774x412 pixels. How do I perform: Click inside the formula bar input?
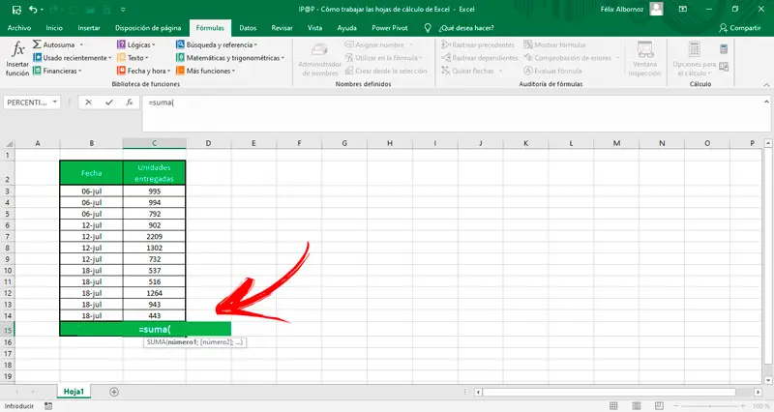click(452, 113)
